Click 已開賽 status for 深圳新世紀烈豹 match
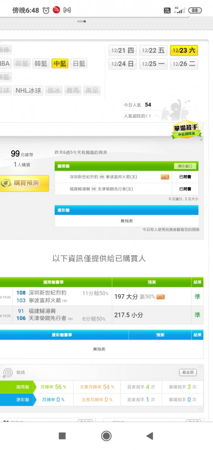This screenshot has width=213, height=450. click(185, 177)
